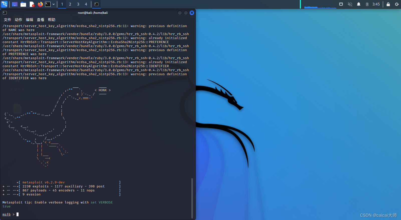
Task: Switch to workspace 4
Action: [86, 4]
